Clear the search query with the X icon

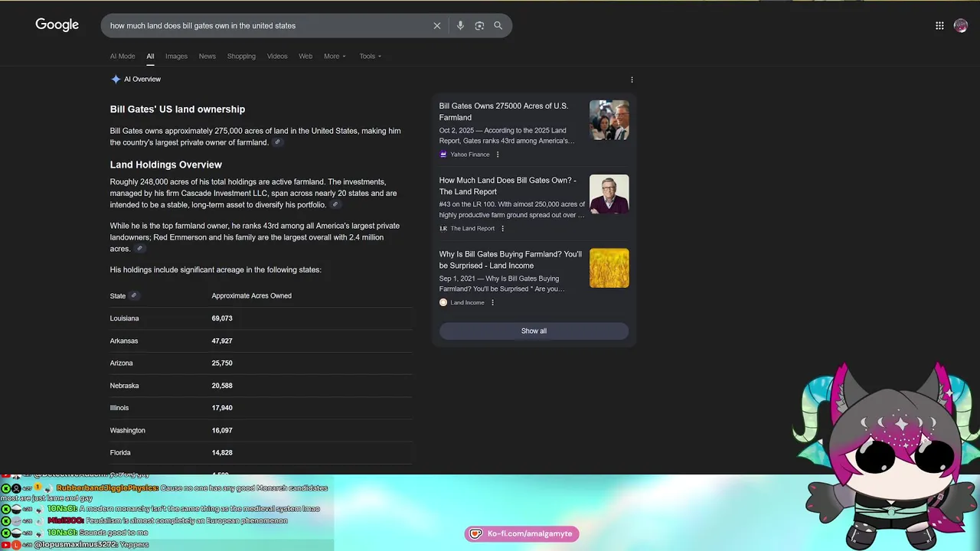pyautogui.click(x=437, y=25)
